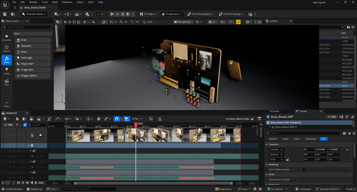Viewport: 357px width, 192px height.
Task: Open the Platforms menu
Action: pos(67,2)
